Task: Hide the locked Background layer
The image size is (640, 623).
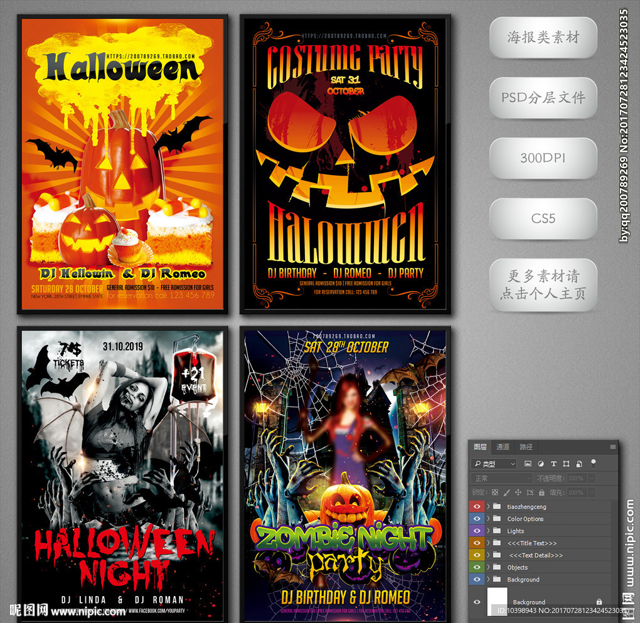Action: 477,602
